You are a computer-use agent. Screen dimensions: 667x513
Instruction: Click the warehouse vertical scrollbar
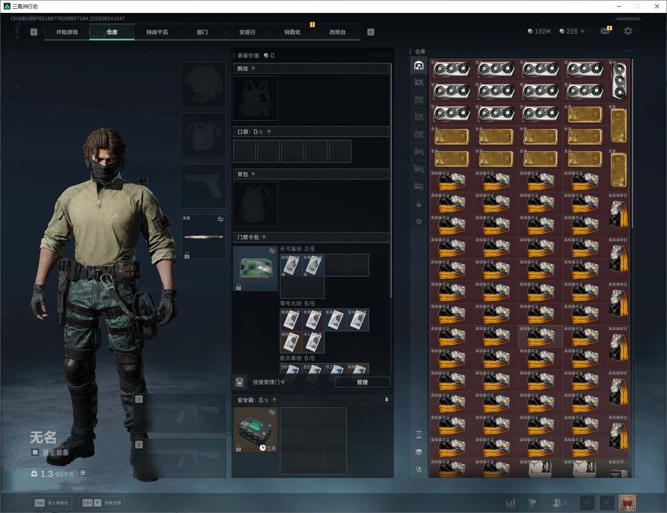[632, 143]
